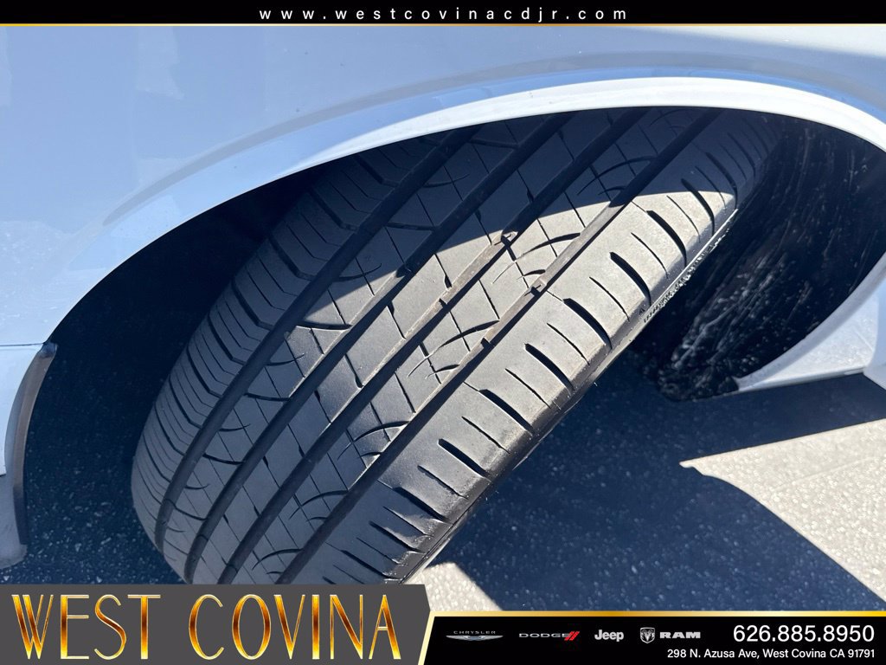886x665 pixels.
Task: Click the Jeep logo
Action: point(608,635)
